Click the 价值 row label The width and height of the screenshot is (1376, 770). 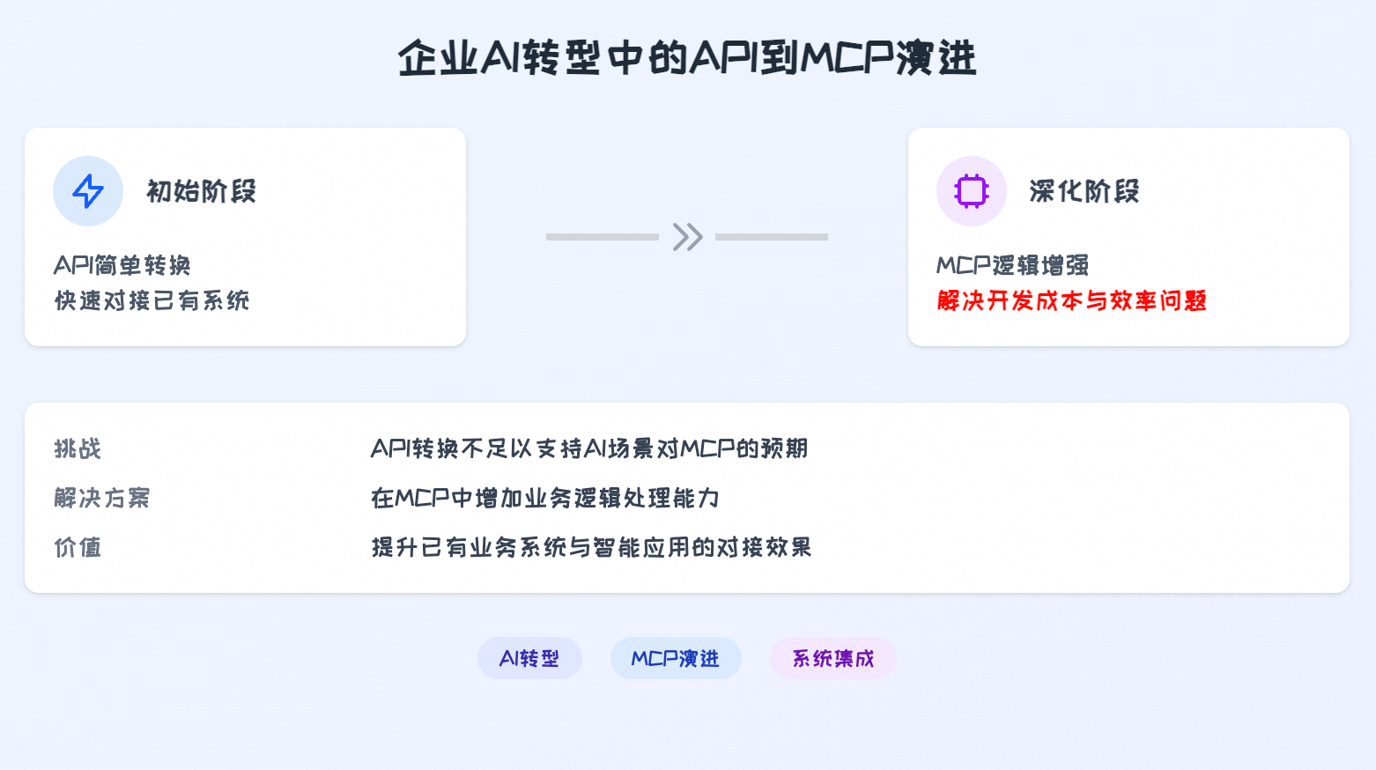click(78, 548)
